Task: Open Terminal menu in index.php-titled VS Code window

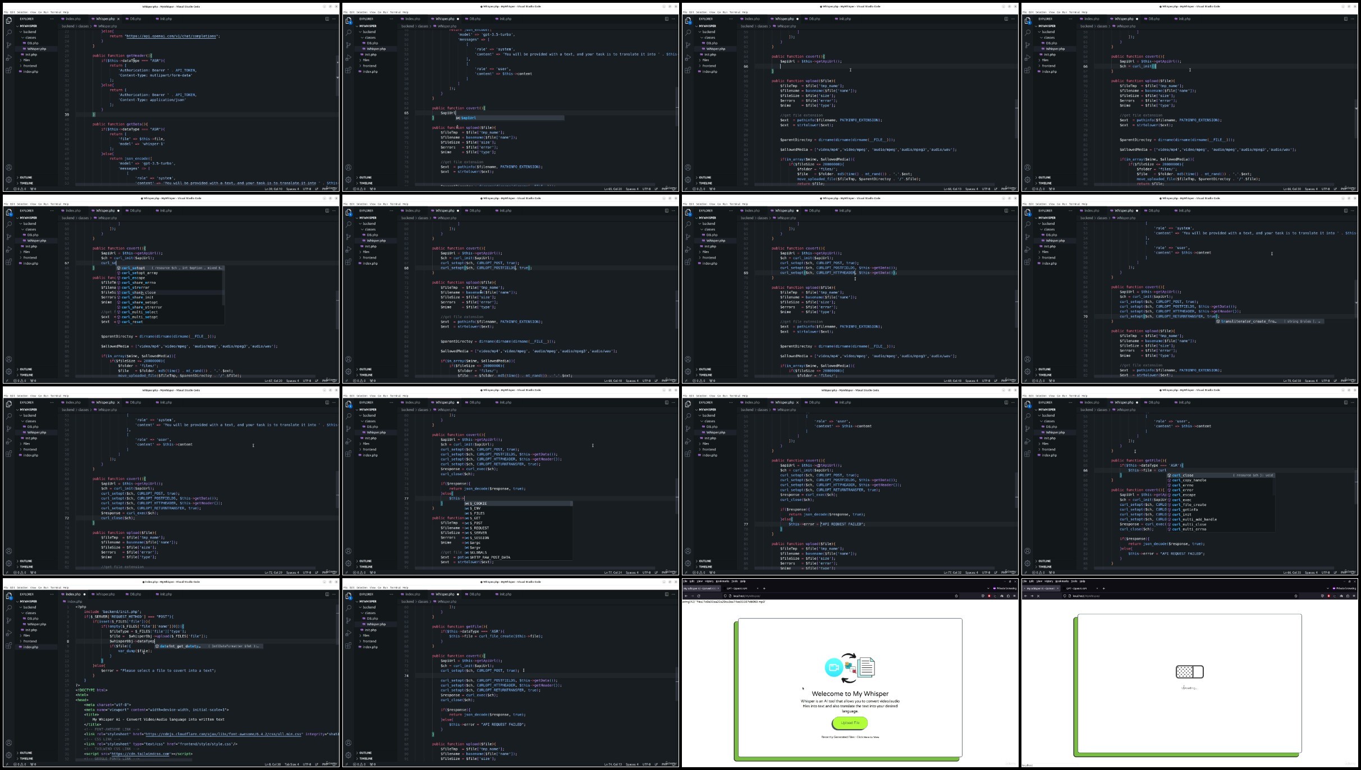Action: tap(56, 587)
